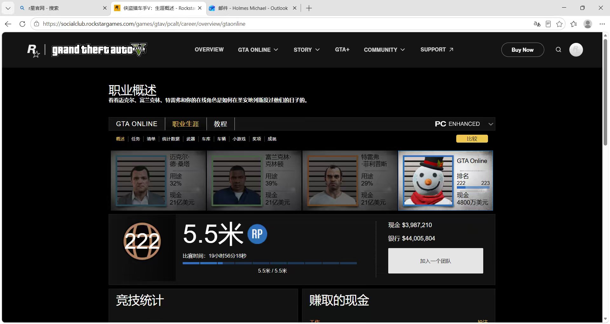The image size is (610, 324).
Task: Open the browser favorites list icon
Action: coord(574,24)
